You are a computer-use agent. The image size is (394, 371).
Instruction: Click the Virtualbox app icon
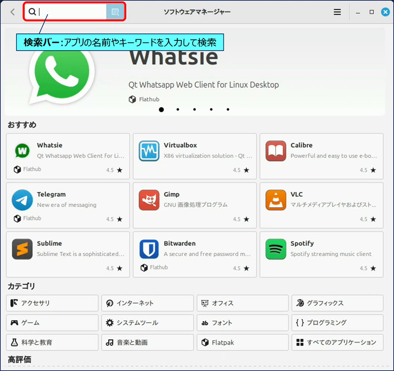(x=149, y=151)
